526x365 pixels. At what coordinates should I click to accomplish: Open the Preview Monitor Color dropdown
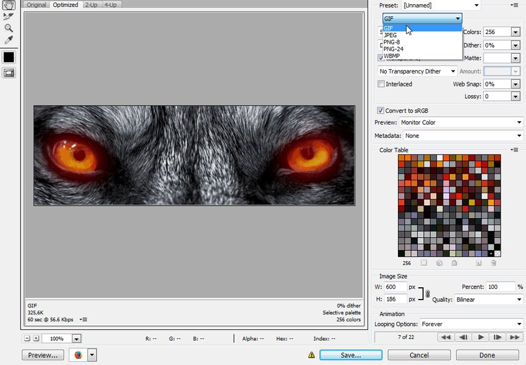[x=461, y=122]
